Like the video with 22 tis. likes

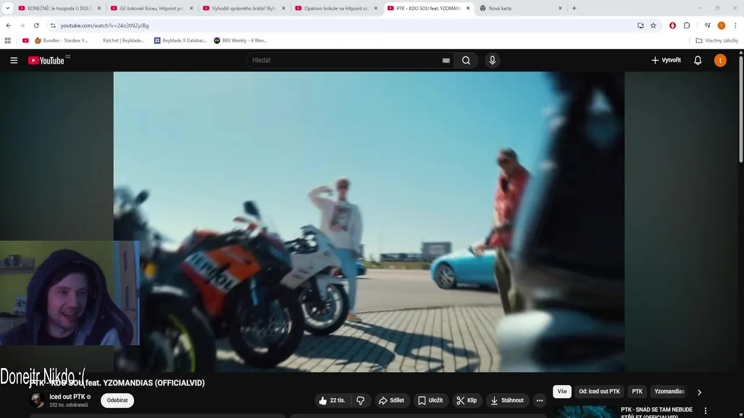pos(332,401)
